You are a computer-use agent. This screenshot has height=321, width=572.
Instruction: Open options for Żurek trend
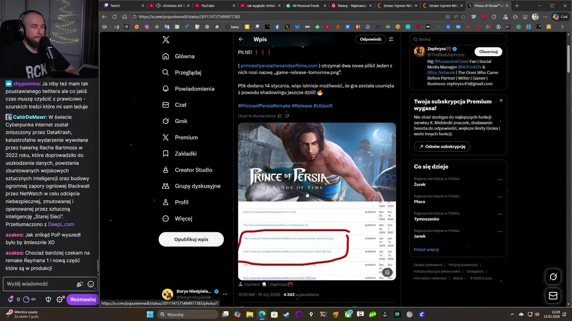[x=500, y=180]
